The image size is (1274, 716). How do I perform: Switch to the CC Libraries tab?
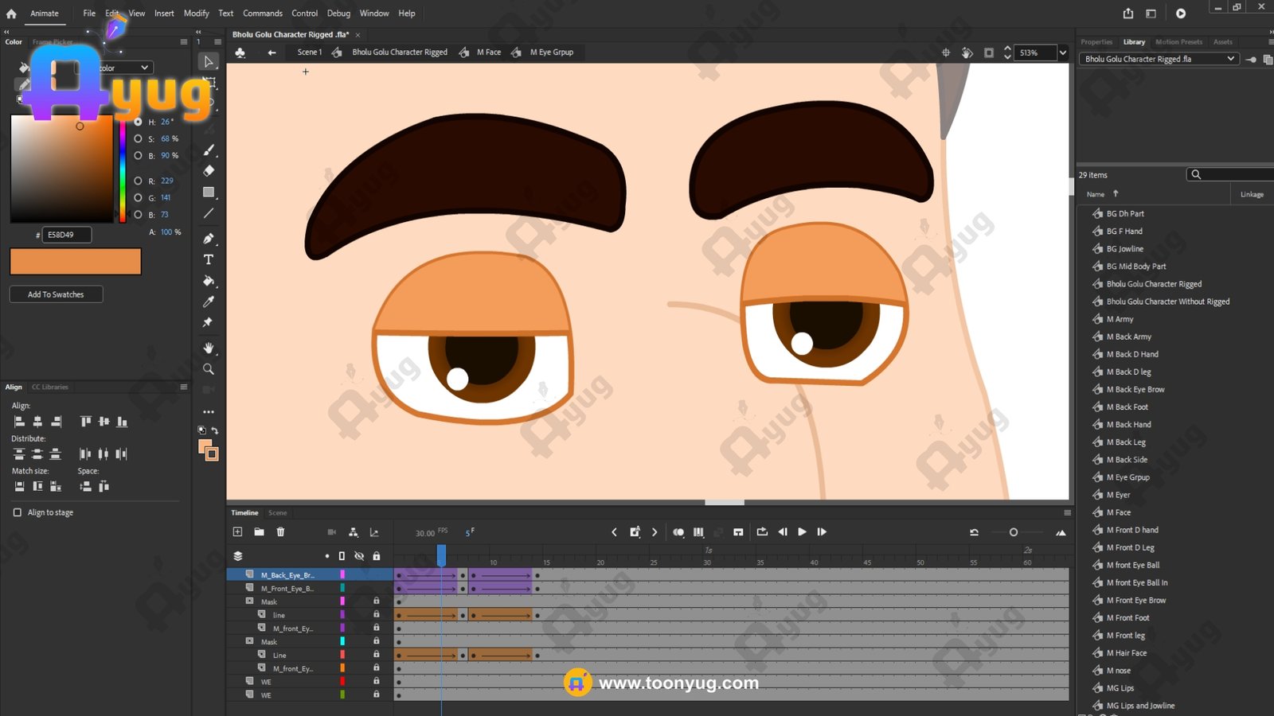[x=50, y=387]
